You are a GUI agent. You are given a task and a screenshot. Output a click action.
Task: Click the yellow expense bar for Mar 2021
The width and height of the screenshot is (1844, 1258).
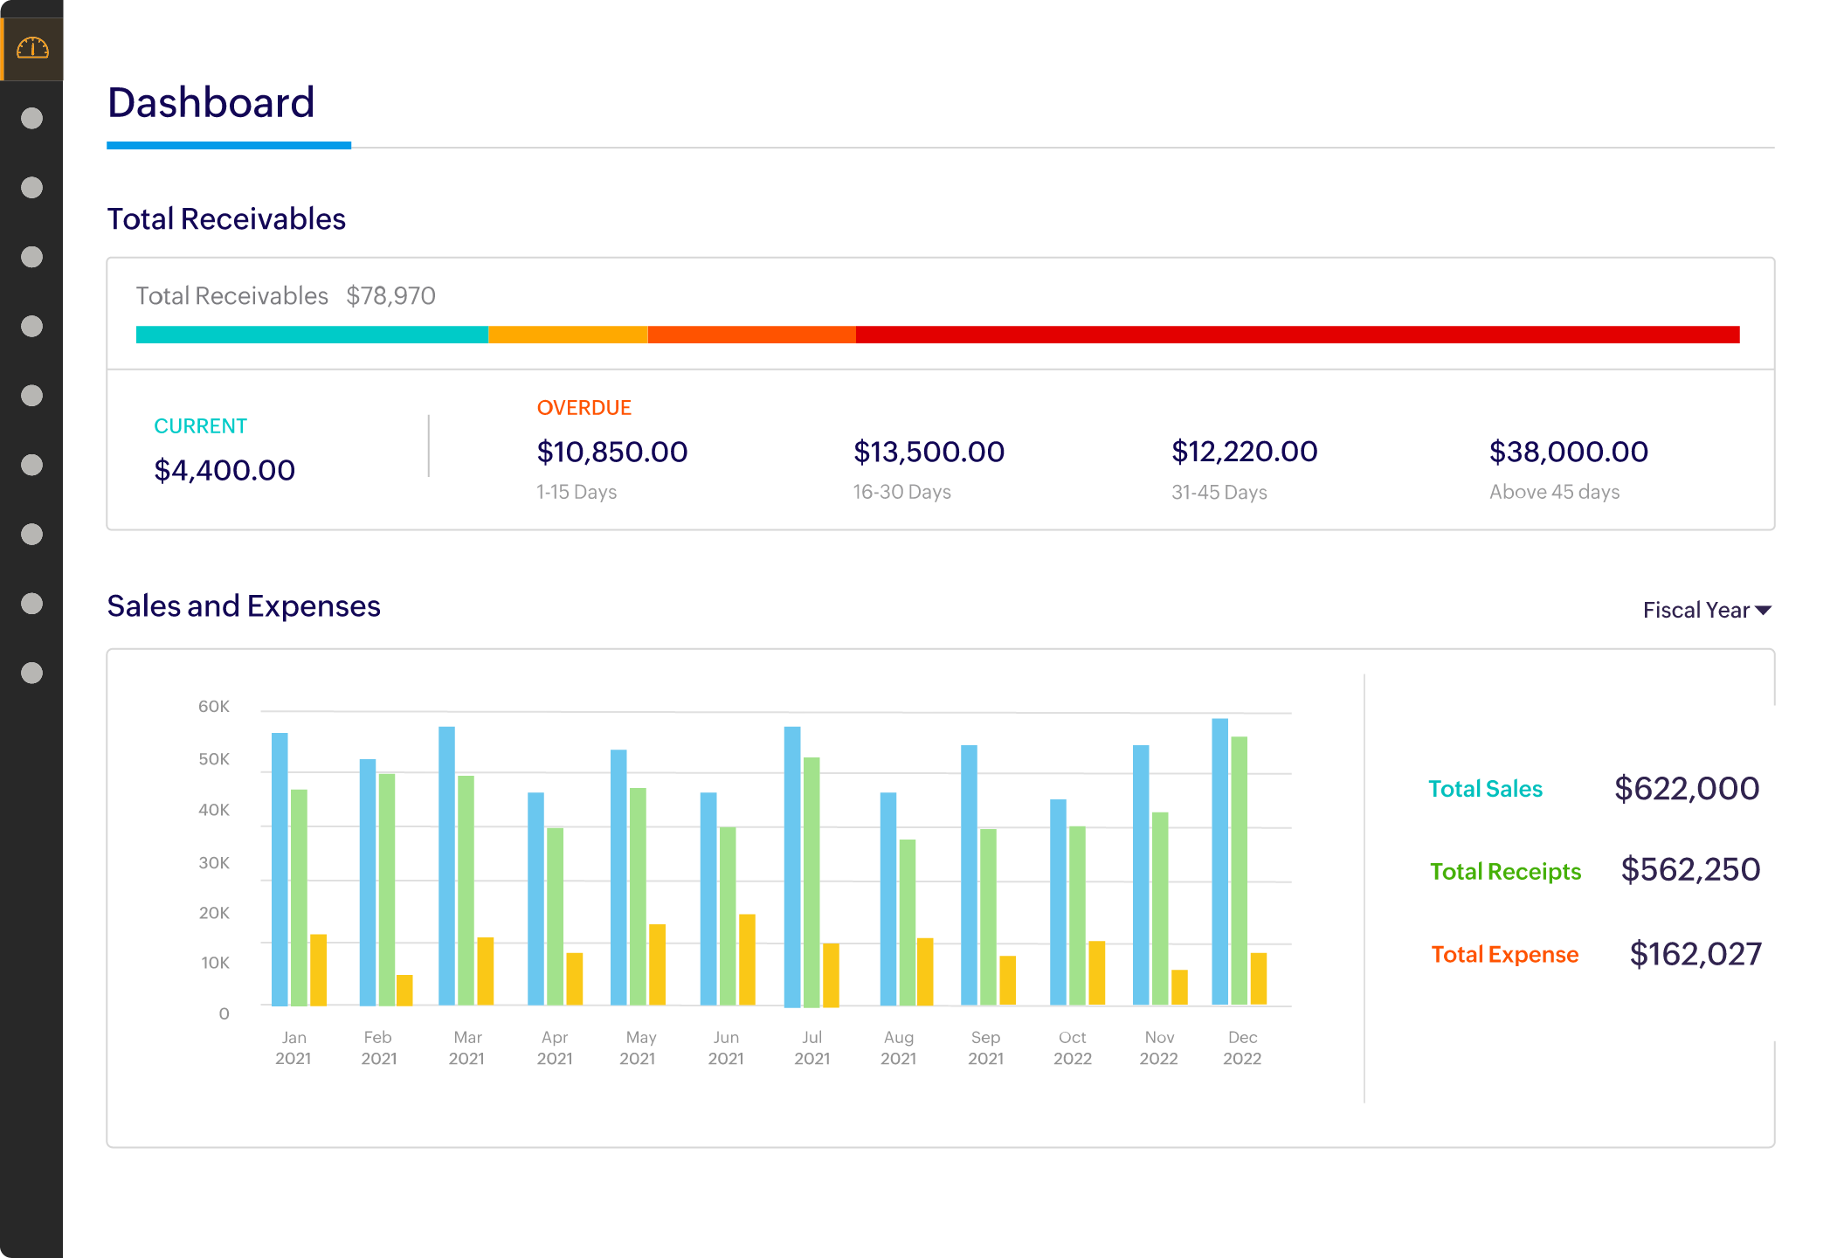[486, 971]
